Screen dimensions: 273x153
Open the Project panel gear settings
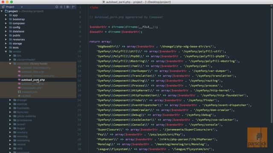click(68, 7)
